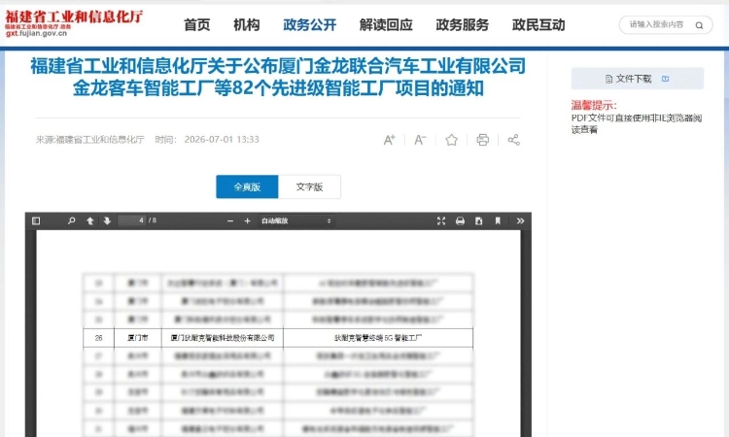
Task: Click the star favorite icon
Action: [451, 140]
